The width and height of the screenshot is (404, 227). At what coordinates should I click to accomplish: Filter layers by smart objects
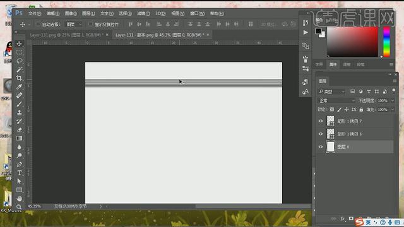click(x=385, y=91)
